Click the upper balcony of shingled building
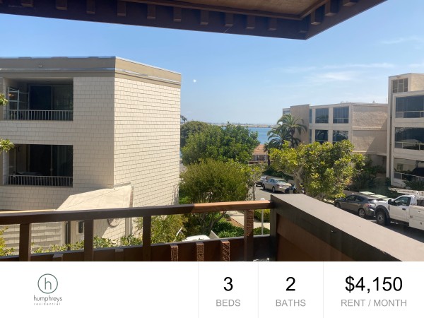This screenshot has width=424, height=318. [x=38, y=100]
